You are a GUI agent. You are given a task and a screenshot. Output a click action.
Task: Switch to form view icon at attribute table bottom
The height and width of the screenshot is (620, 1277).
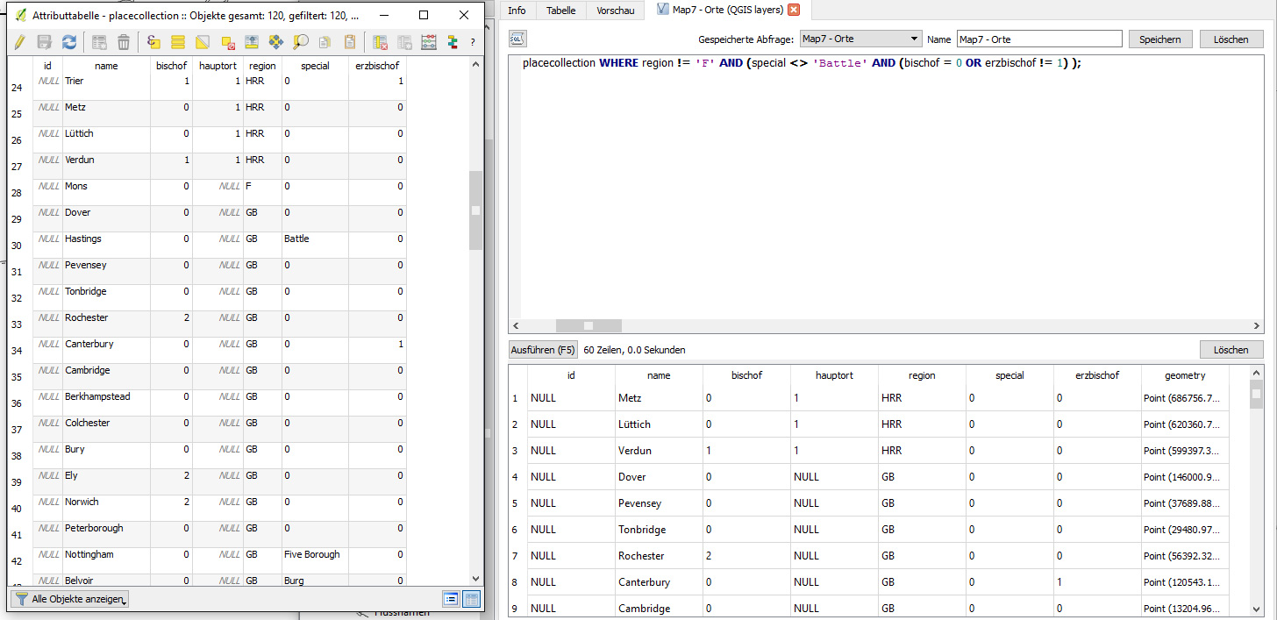(452, 599)
